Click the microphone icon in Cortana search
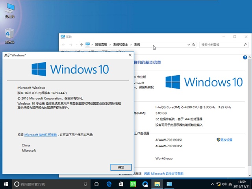This screenshot has height=189, width=252. pyautogui.click(x=86, y=184)
